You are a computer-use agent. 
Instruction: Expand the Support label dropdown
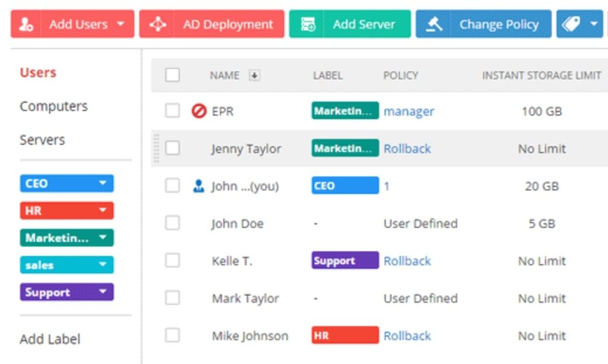tap(102, 292)
